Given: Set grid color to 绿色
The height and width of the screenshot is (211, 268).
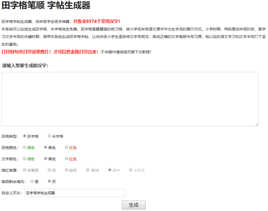Looking at the screenshot, I should click(x=24, y=147).
